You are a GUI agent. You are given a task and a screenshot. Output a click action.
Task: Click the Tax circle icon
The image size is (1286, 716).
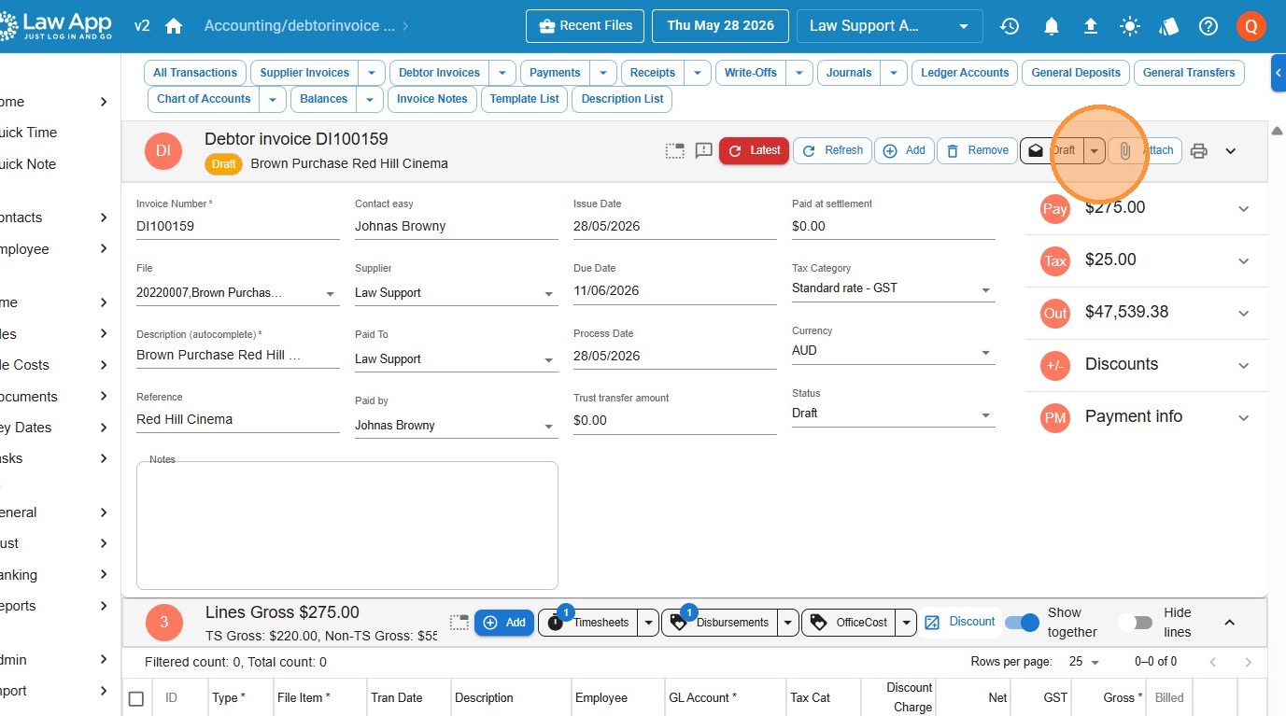(1055, 260)
